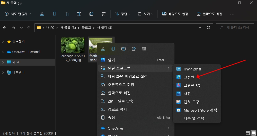Click Rename icon in context menu
257x136 pixels.
coord(123,49)
